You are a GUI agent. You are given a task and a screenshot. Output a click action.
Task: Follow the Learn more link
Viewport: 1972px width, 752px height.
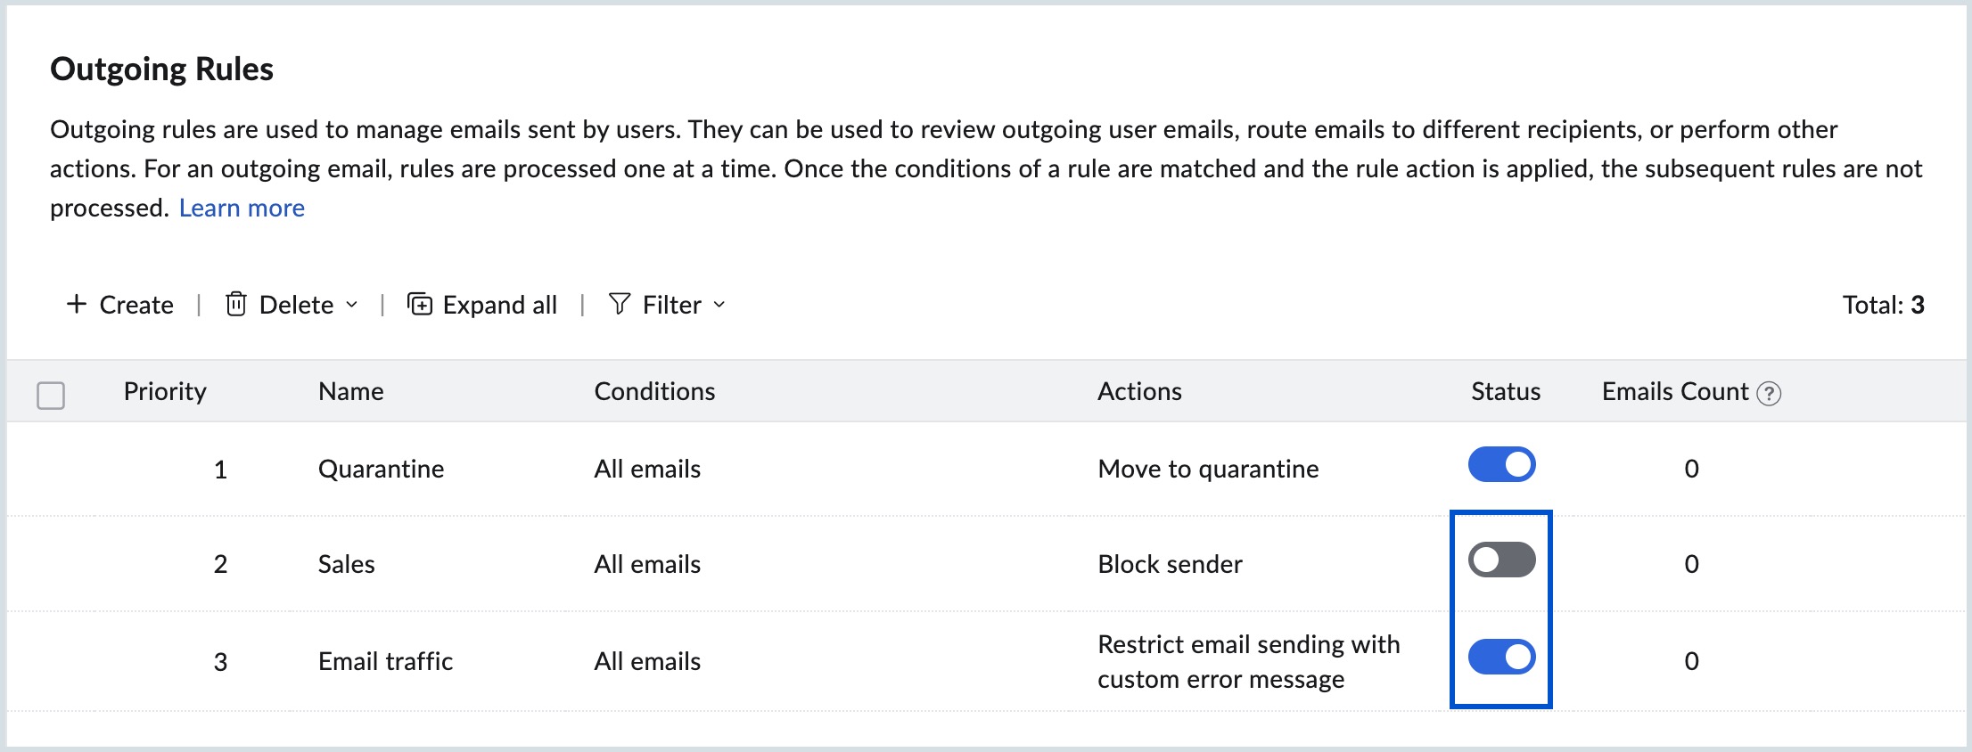242,208
